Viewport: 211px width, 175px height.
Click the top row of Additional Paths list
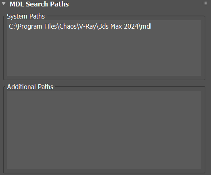(104, 95)
